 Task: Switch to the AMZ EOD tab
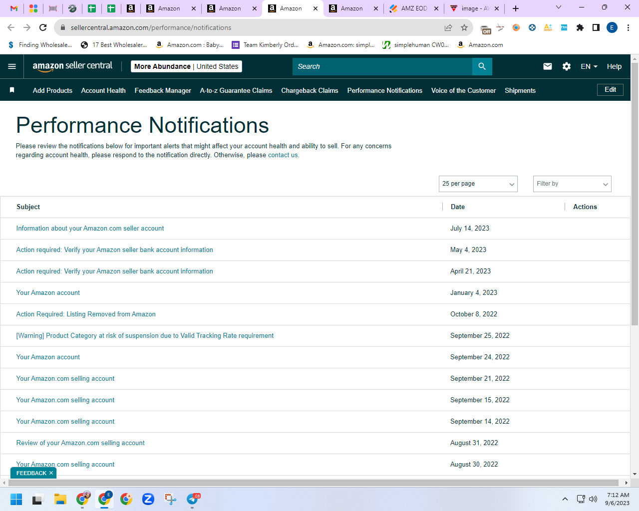tap(414, 8)
